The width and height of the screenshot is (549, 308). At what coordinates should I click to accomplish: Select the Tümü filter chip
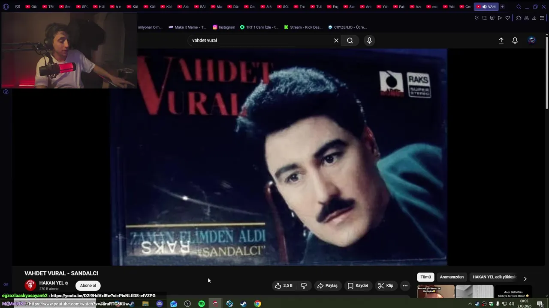(425, 277)
